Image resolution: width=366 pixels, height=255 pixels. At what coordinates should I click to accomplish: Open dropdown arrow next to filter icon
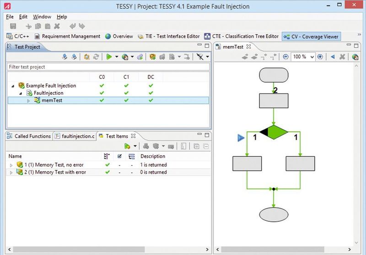pos(207,57)
